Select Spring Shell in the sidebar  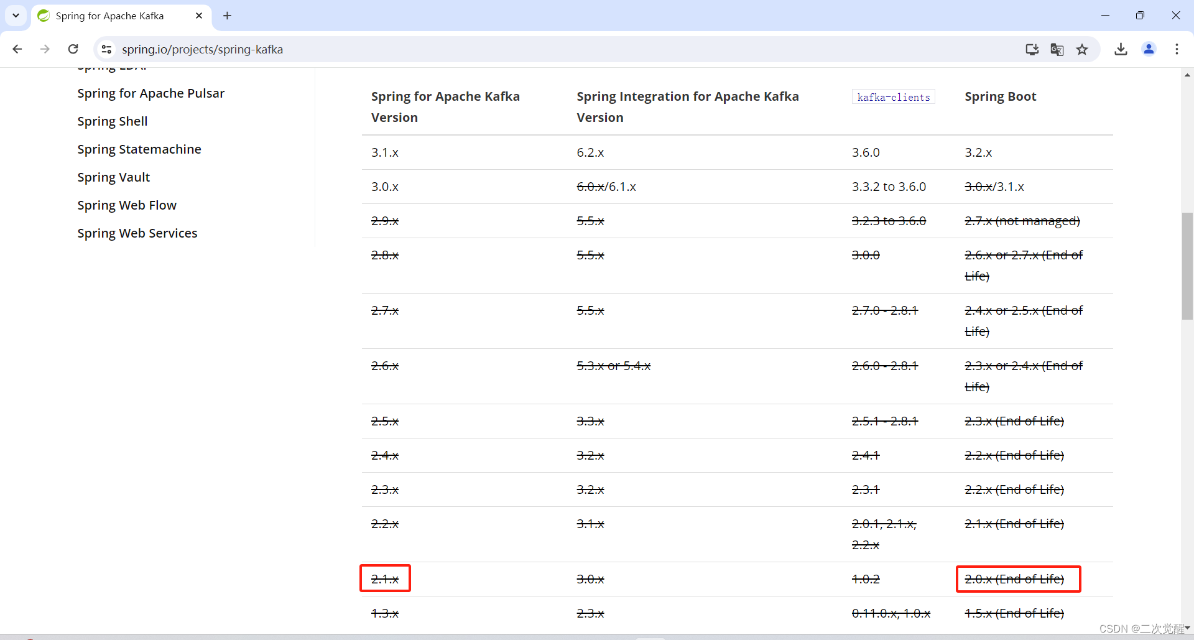click(x=113, y=121)
